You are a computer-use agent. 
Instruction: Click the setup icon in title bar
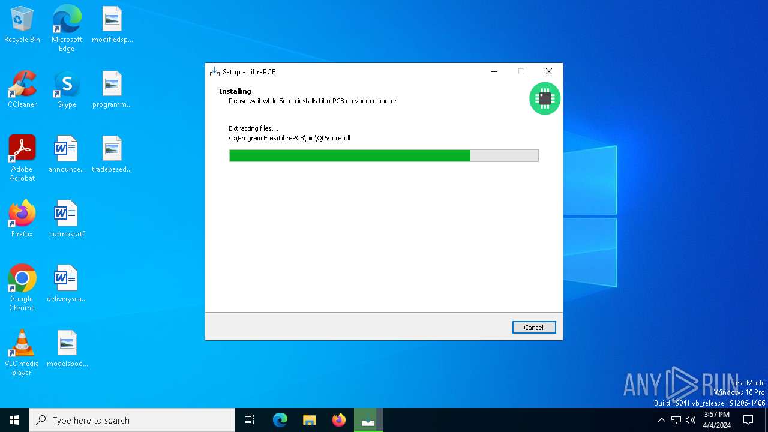click(x=215, y=72)
